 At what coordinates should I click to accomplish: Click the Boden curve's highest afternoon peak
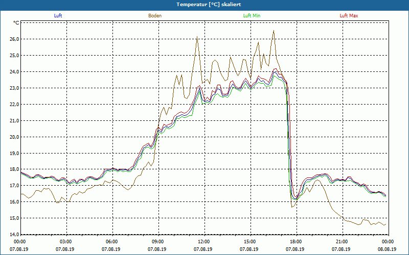pos(274,31)
